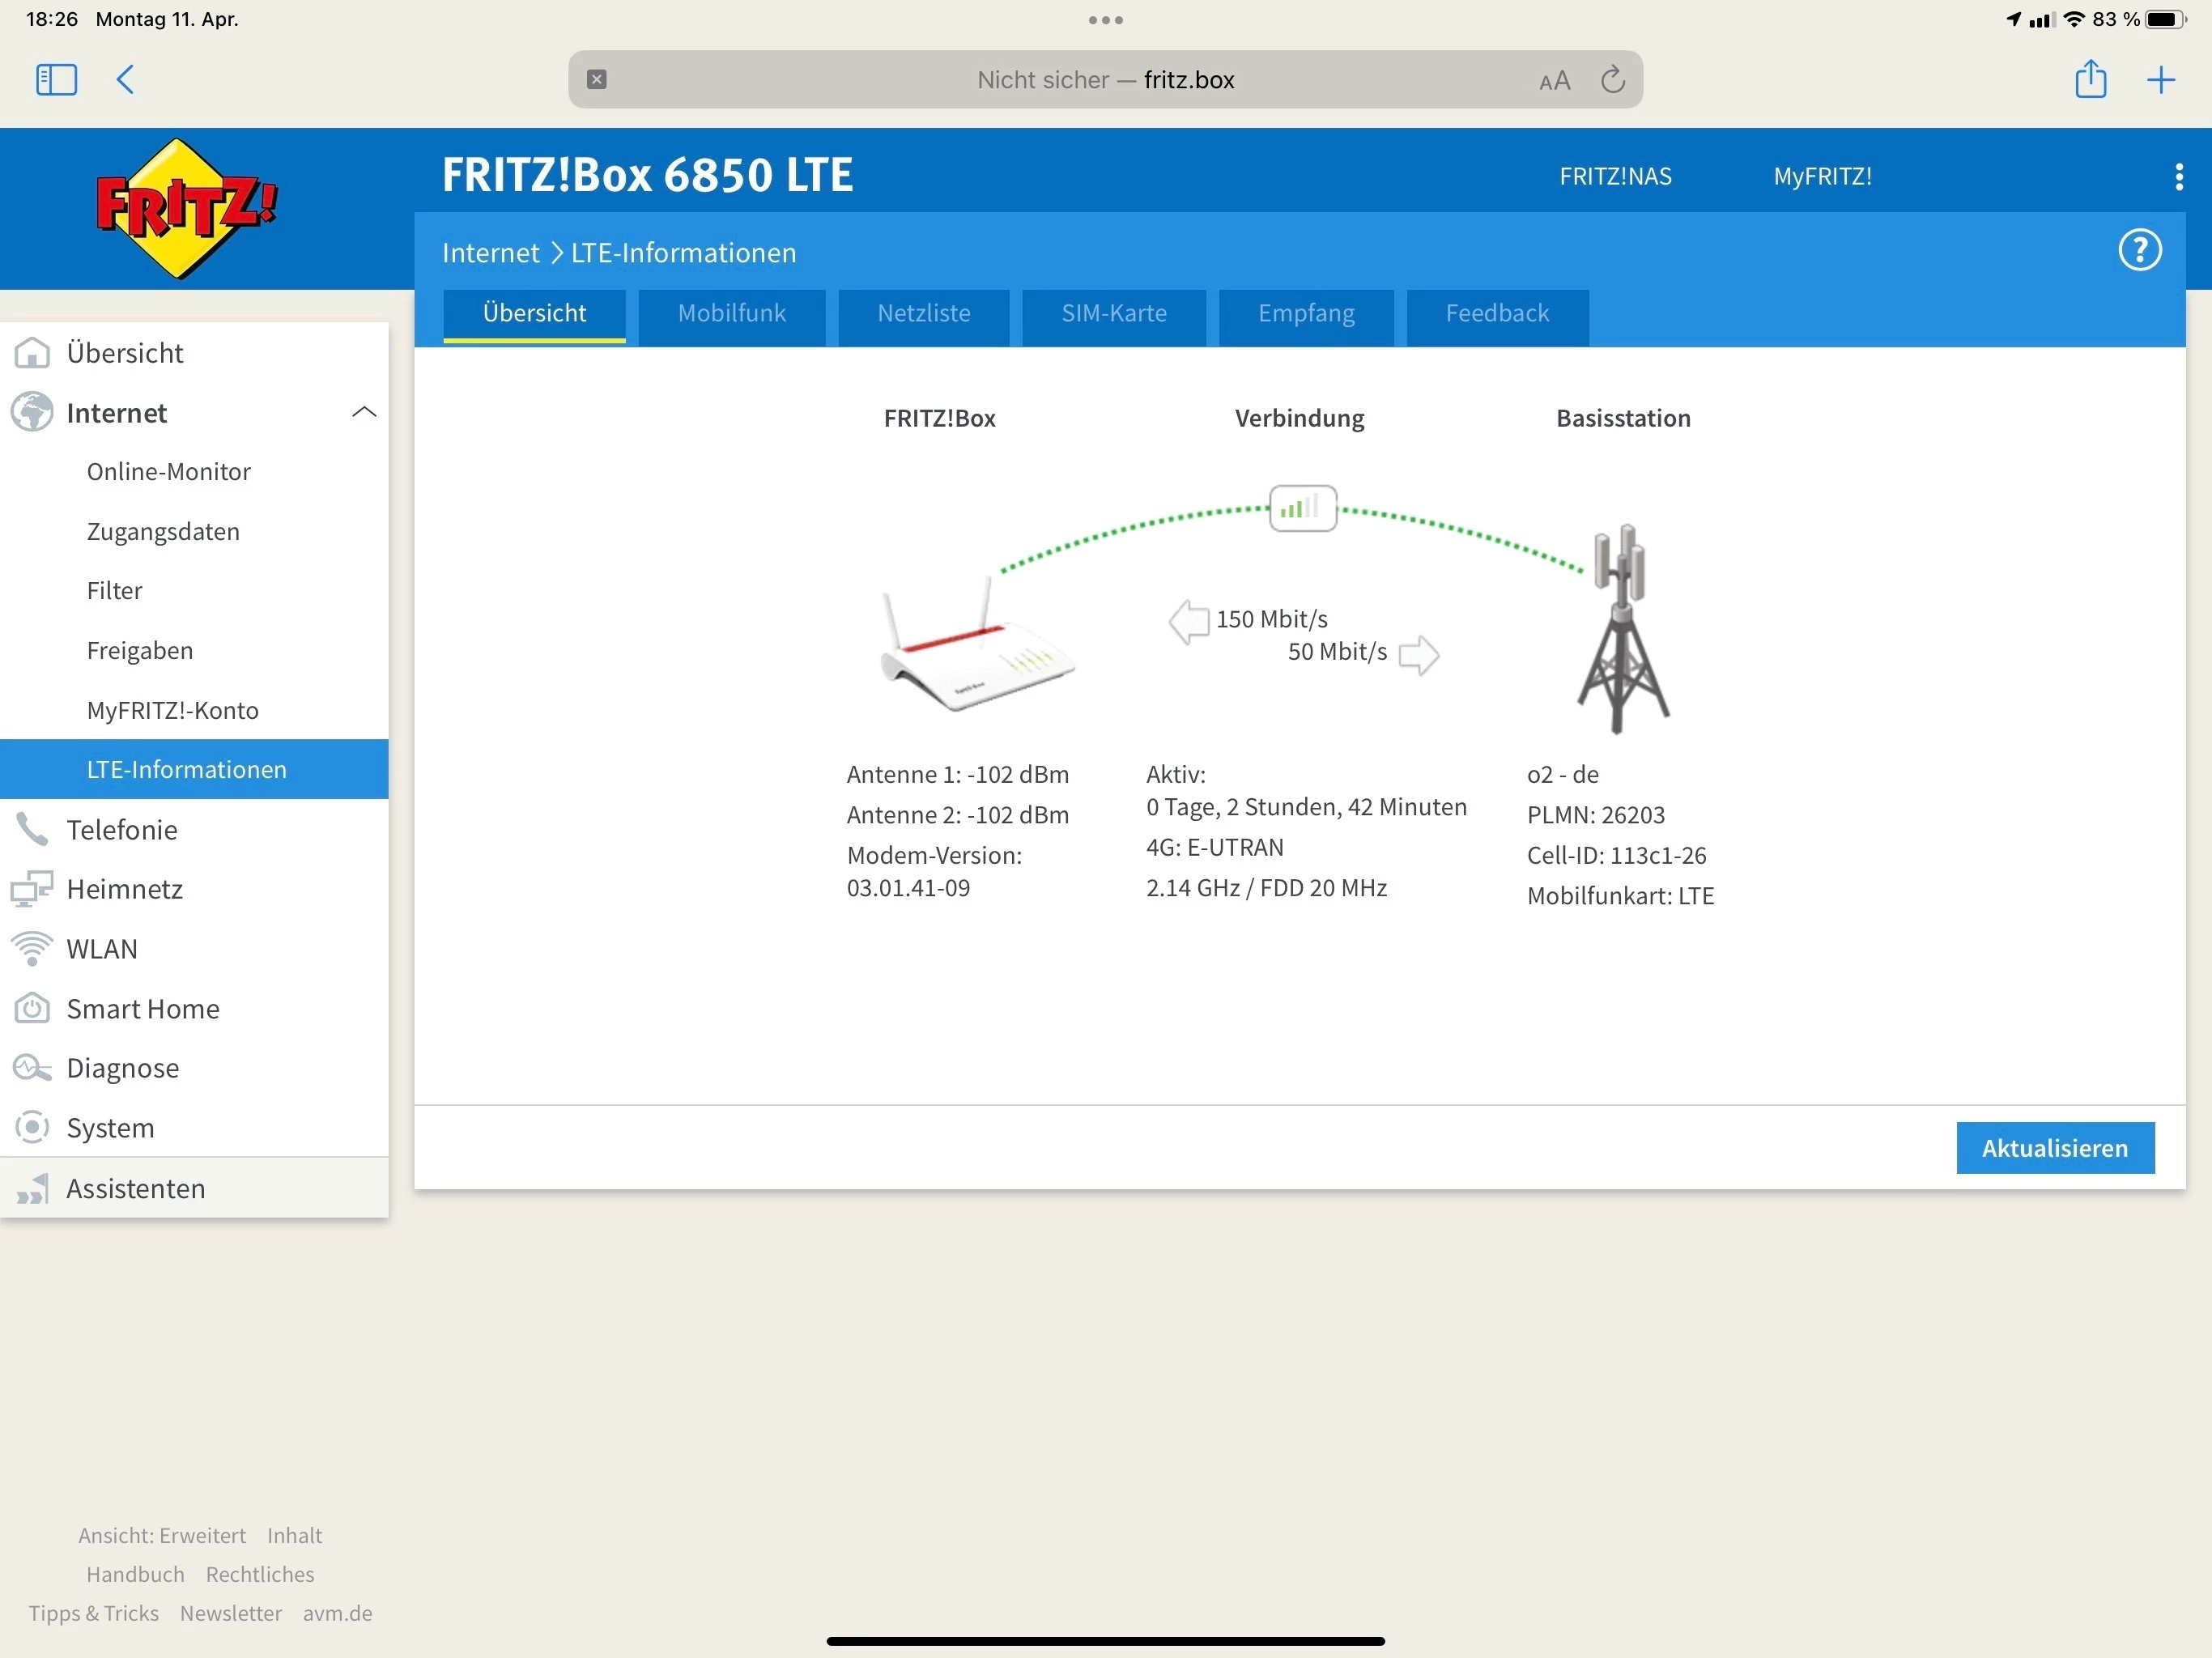The image size is (2212, 1658).
Task: Expand the Telefonie menu
Action: 122,829
